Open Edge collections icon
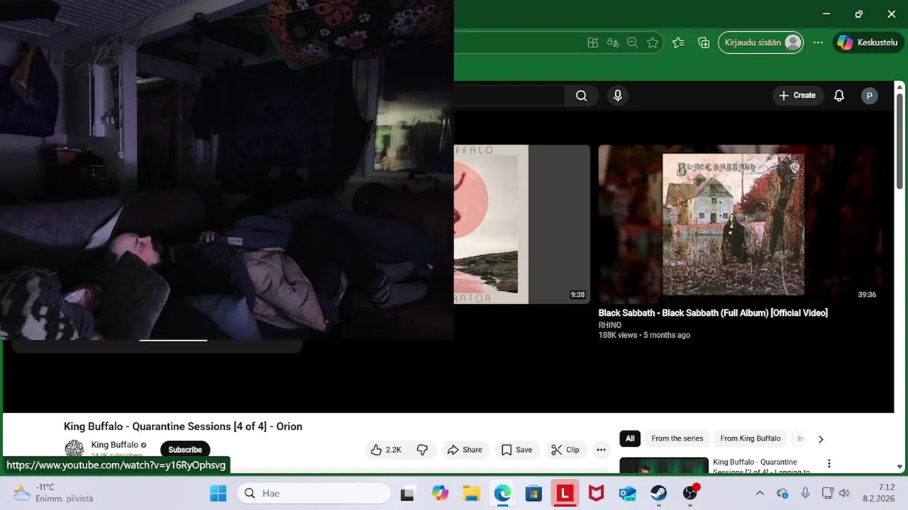The height and width of the screenshot is (510, 908). 704,42
